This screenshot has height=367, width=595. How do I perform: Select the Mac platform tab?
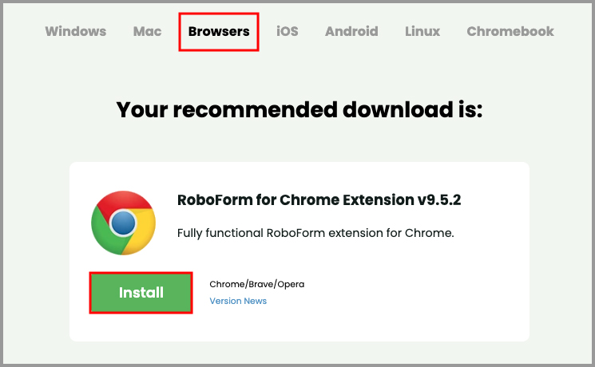(x=147, y=32)
